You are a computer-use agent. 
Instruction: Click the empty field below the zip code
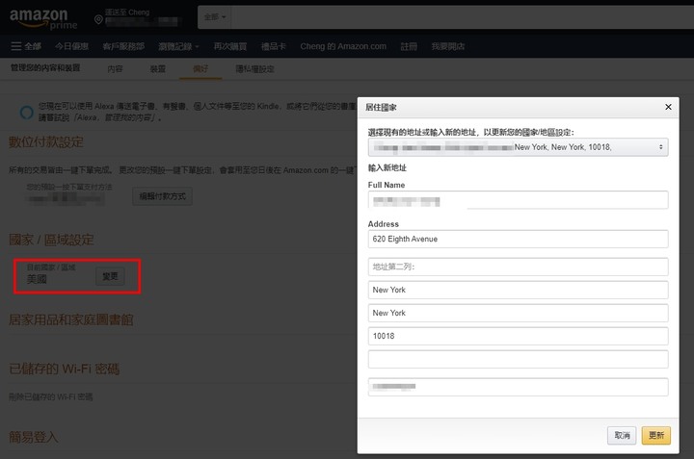pos(518,359)
